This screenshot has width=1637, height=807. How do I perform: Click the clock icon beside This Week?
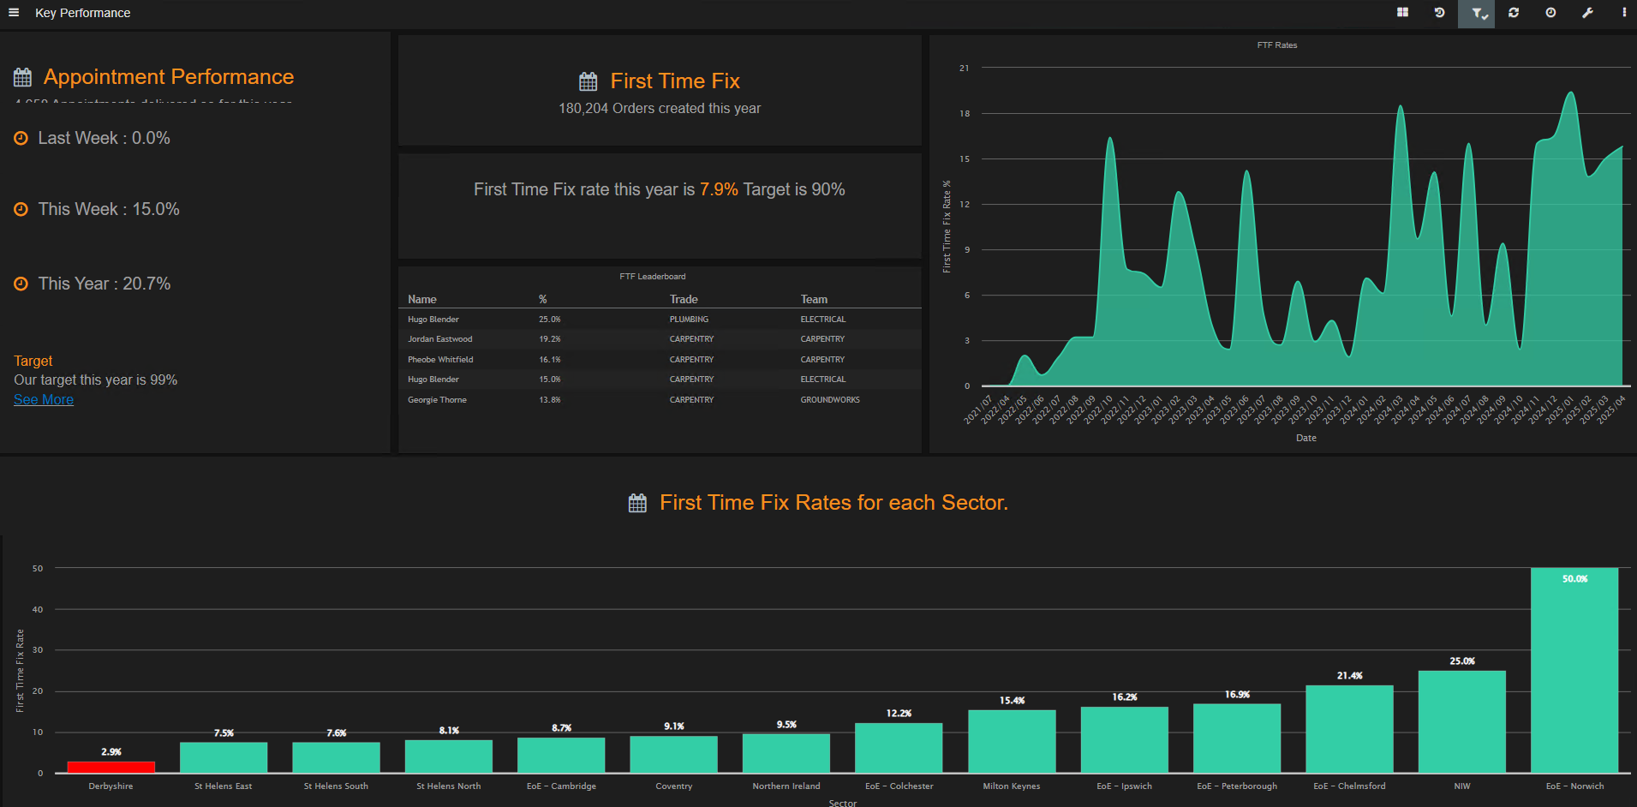[x=21, y=209]
